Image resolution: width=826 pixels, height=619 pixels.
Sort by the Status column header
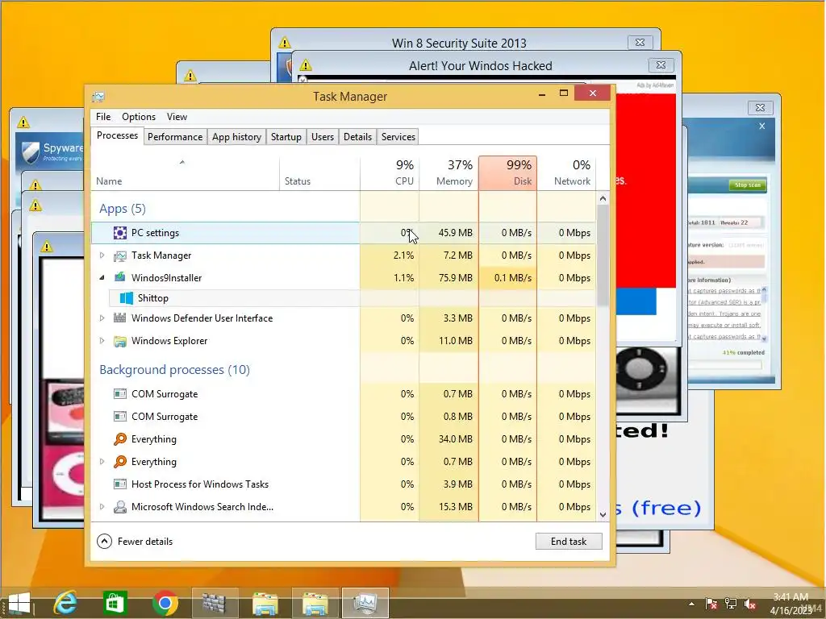[319, 173]
